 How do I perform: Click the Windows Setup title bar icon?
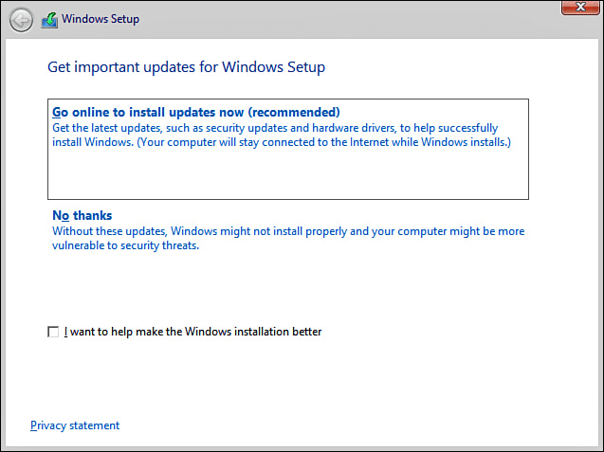click(x=49, y=20)
